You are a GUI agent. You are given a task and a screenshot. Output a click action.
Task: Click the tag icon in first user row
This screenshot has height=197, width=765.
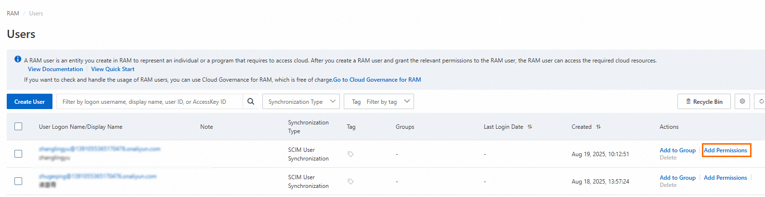[x=350, y=154]
